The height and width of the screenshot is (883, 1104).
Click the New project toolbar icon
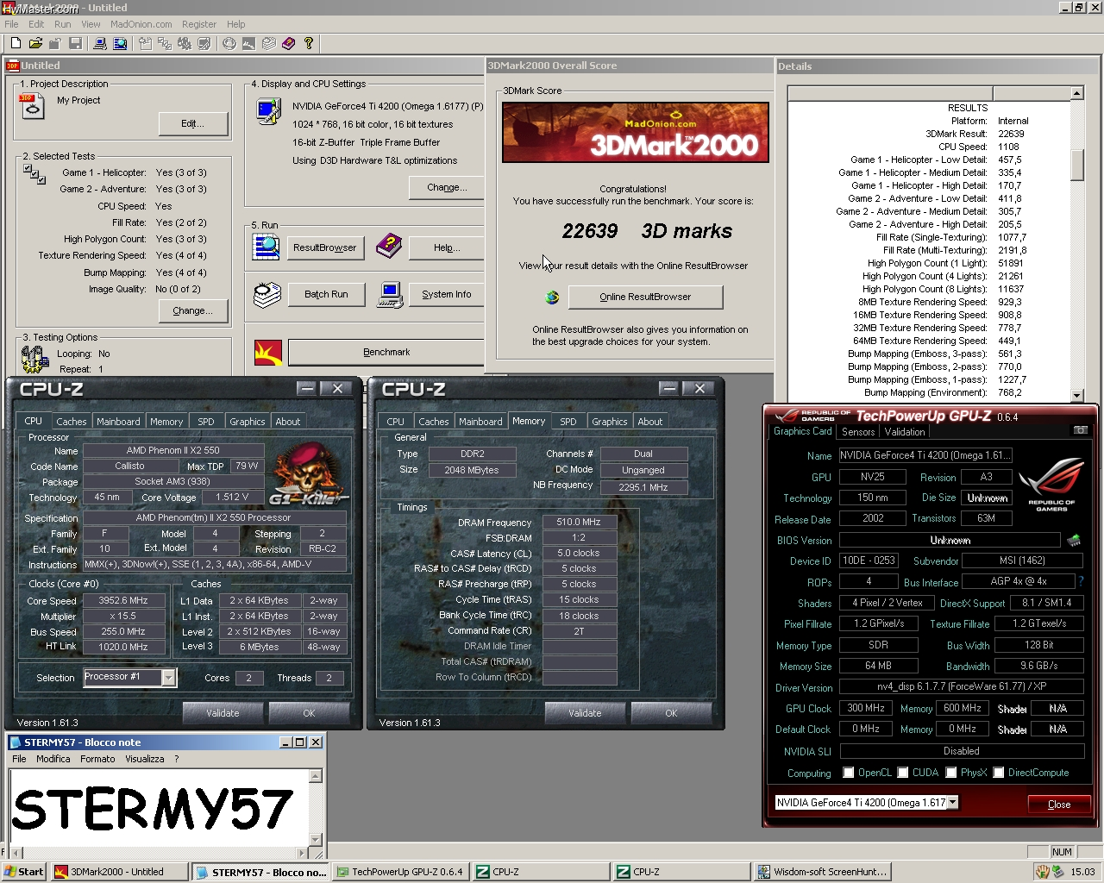[x=16, y=43]
